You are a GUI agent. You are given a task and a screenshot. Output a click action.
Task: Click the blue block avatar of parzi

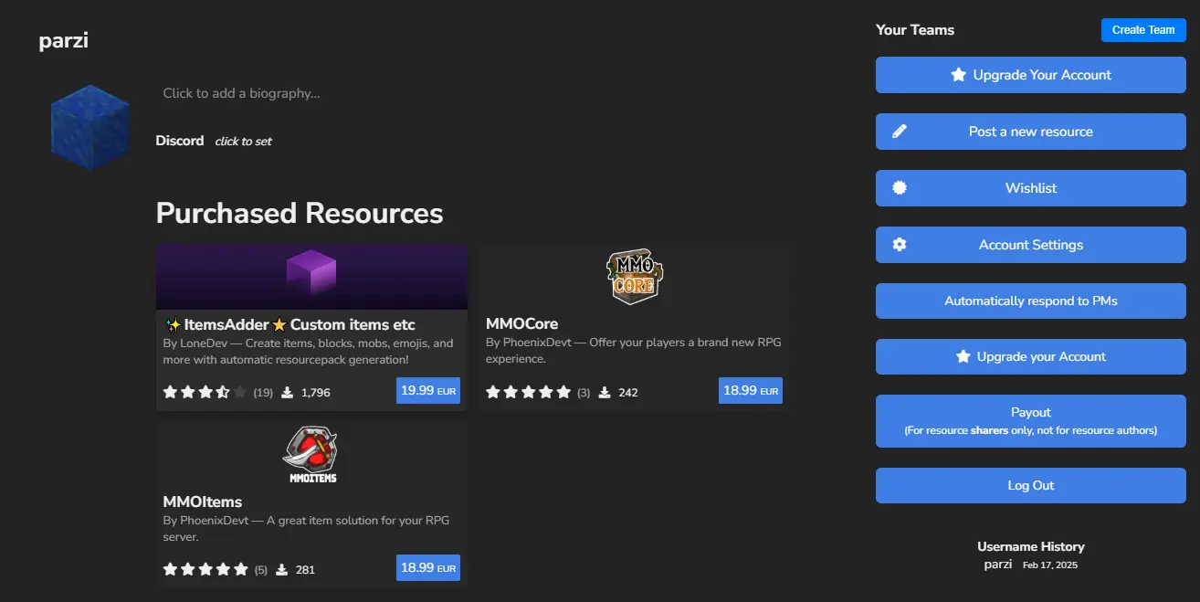pos(91,127)
